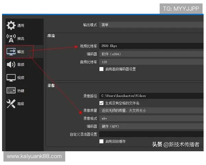This screenshot has width=206, height=165.
Task: Click the 音频比特率 label
Action: coord(89,62)
